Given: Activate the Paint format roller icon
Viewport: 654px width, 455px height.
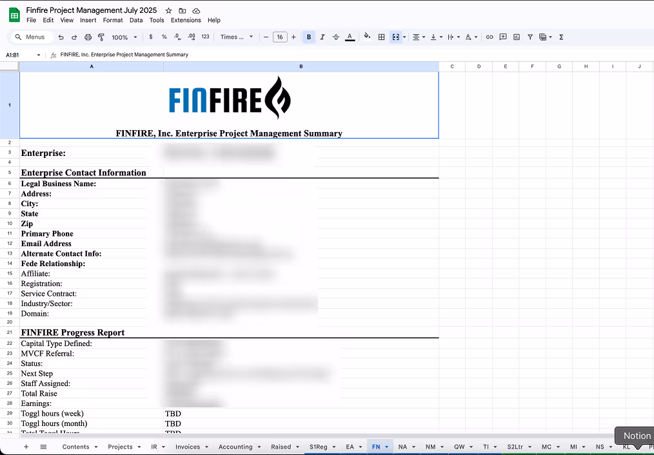Looking at the screenshot, I should tap(101, 37).
